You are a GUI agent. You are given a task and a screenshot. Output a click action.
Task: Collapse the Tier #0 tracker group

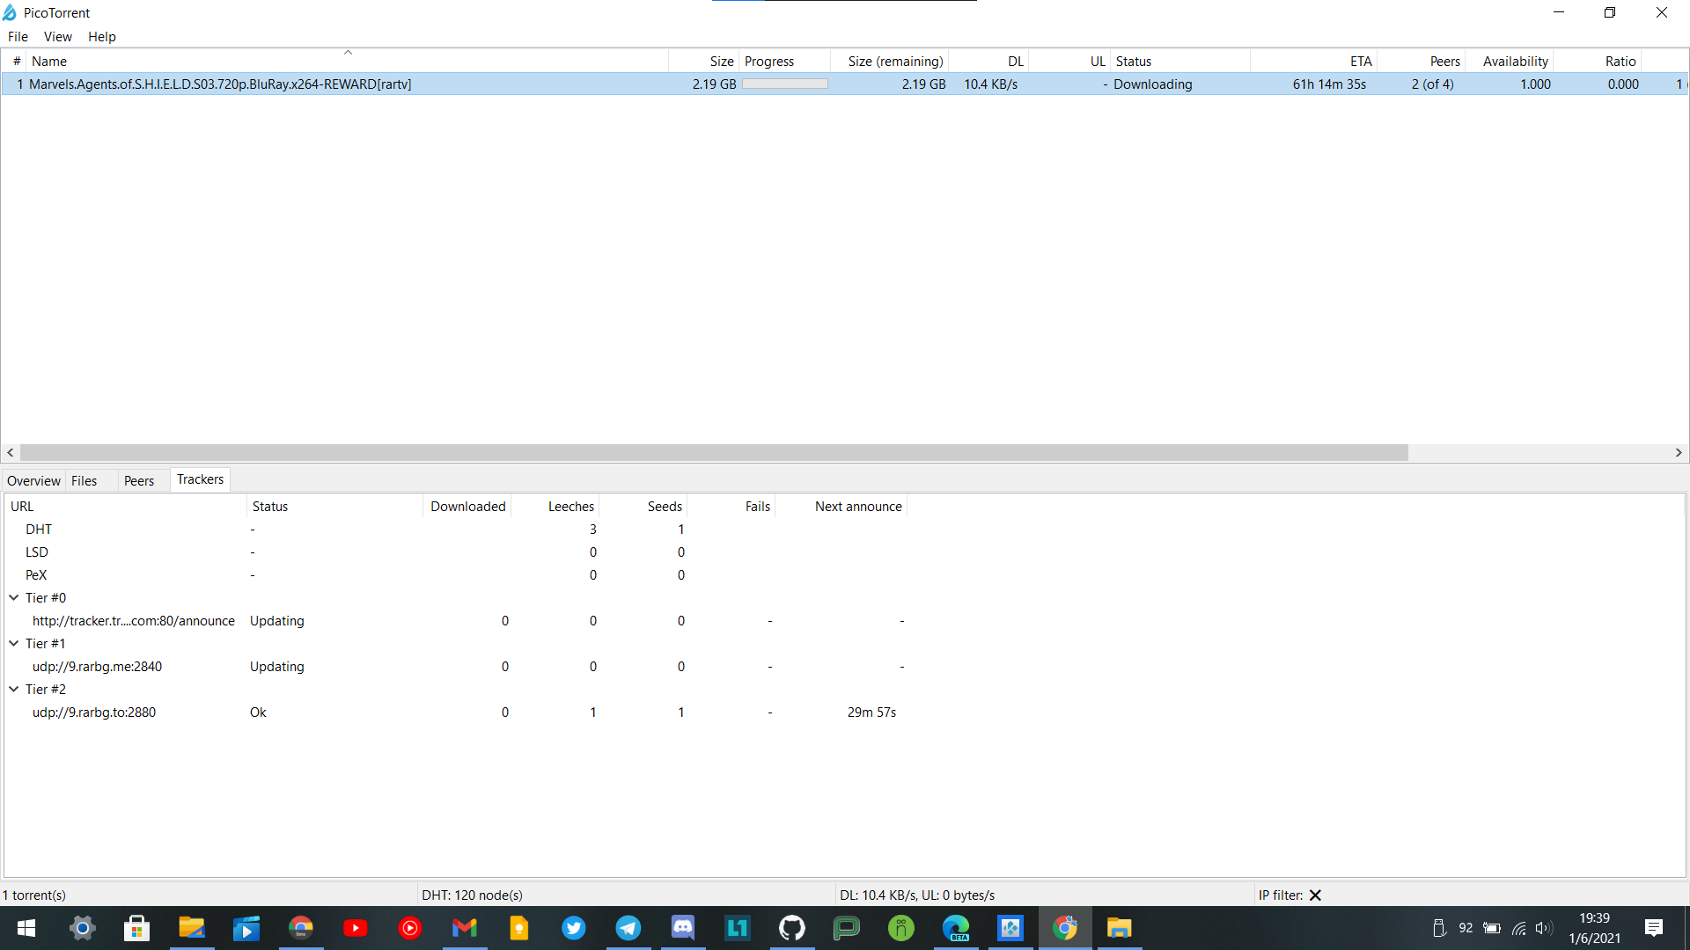(14, 597)
